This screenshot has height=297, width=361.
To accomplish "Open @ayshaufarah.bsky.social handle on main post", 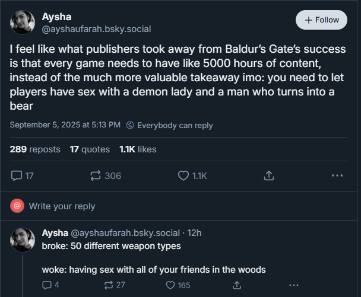I will (96, 29).
